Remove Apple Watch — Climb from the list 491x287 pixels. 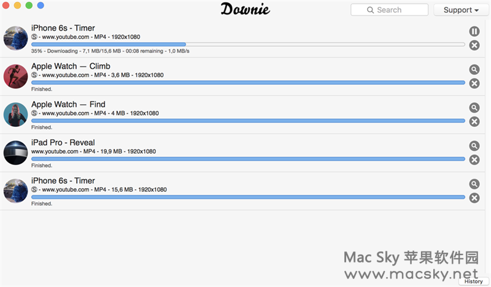pos(474,83)
